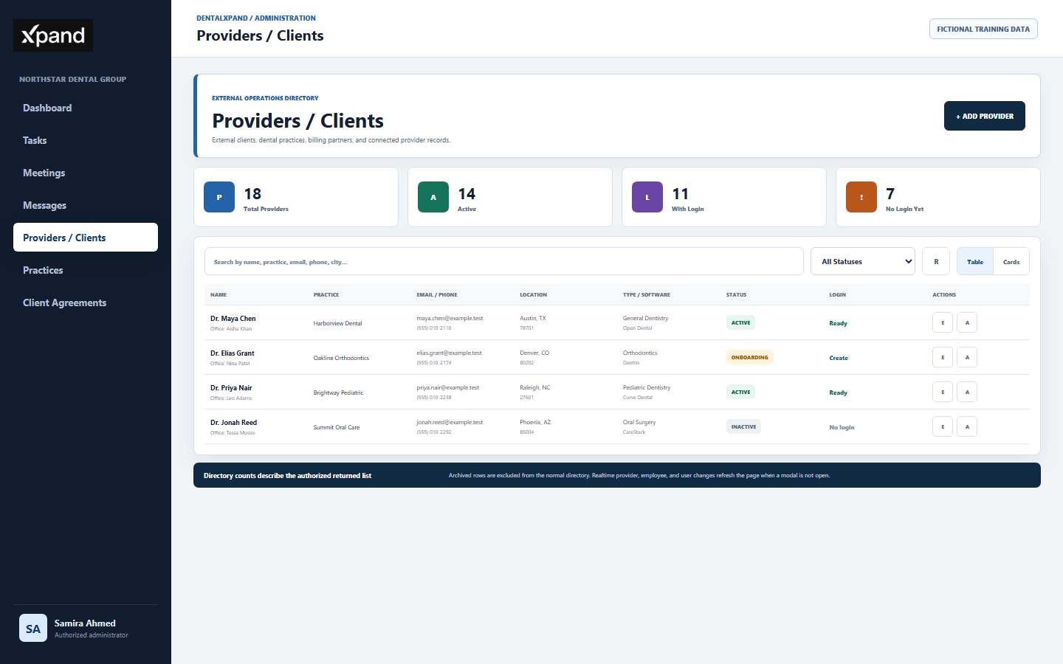Viewport: 1063px width, 664px height.
Task: Open Meetings in the sidebar
Action: (x=86, y=173)
